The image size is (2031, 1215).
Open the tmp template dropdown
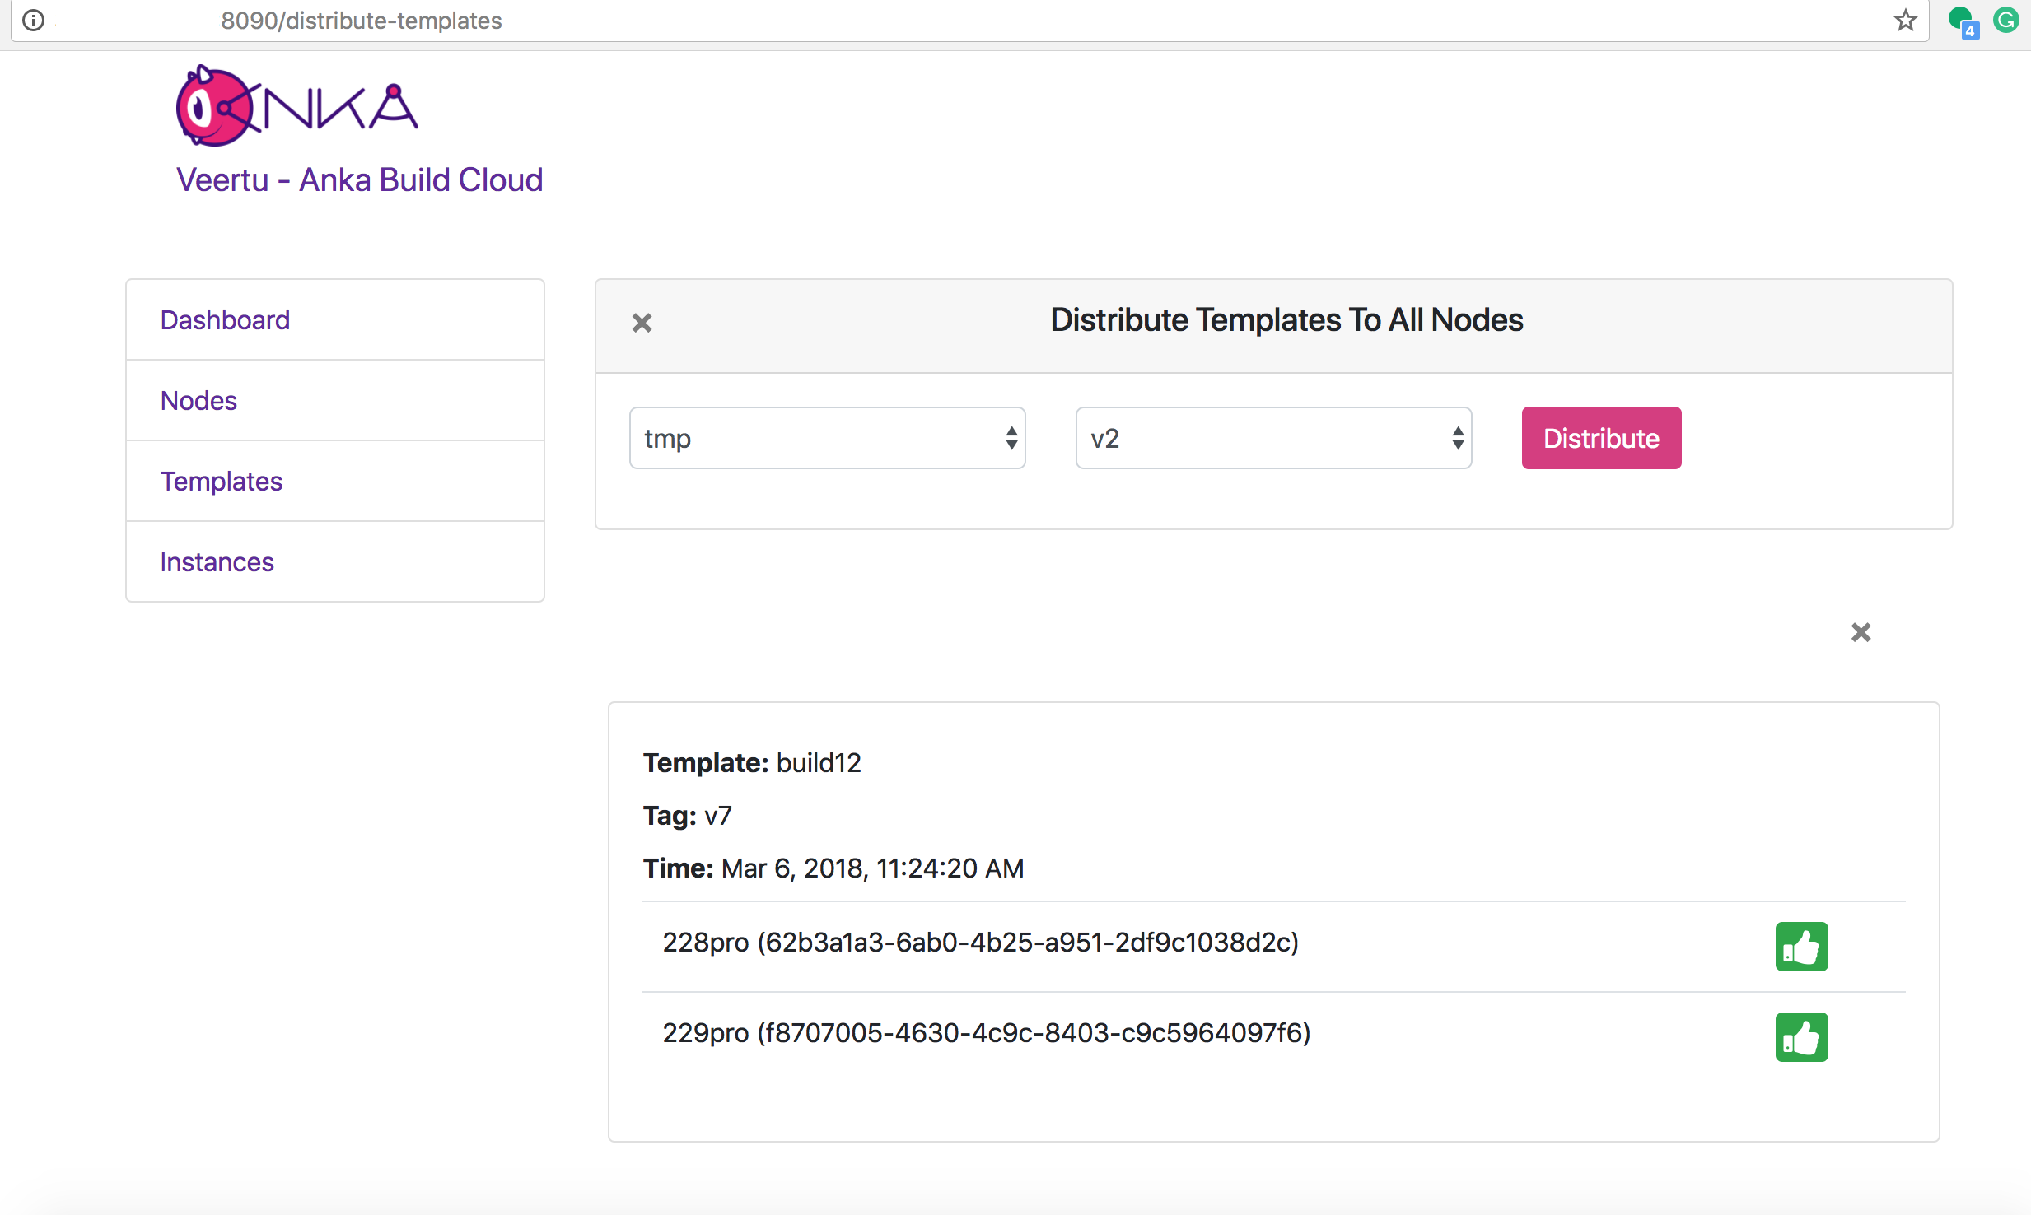click(827, 438)
